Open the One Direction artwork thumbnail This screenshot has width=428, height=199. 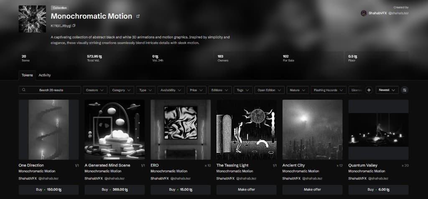(x=48, y=129)
